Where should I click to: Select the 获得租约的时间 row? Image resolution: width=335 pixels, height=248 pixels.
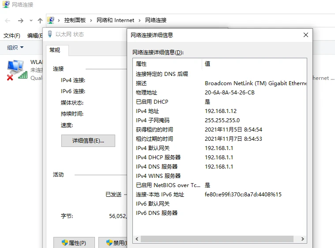click(x=220, y=129)
